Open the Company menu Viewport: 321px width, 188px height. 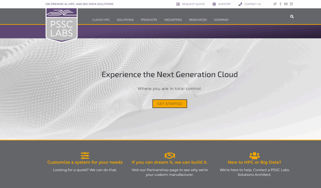point(221,20)
